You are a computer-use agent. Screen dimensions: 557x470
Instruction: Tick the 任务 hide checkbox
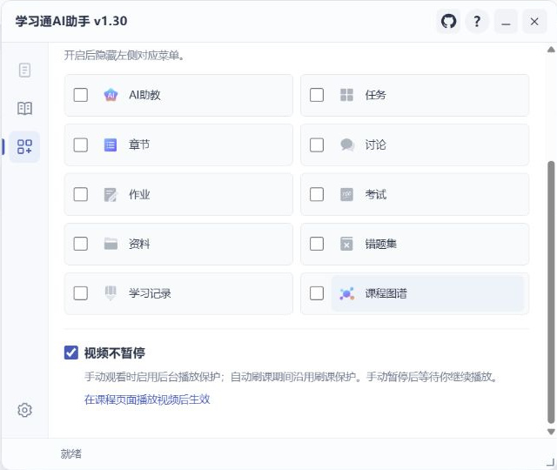pos(317,95)
